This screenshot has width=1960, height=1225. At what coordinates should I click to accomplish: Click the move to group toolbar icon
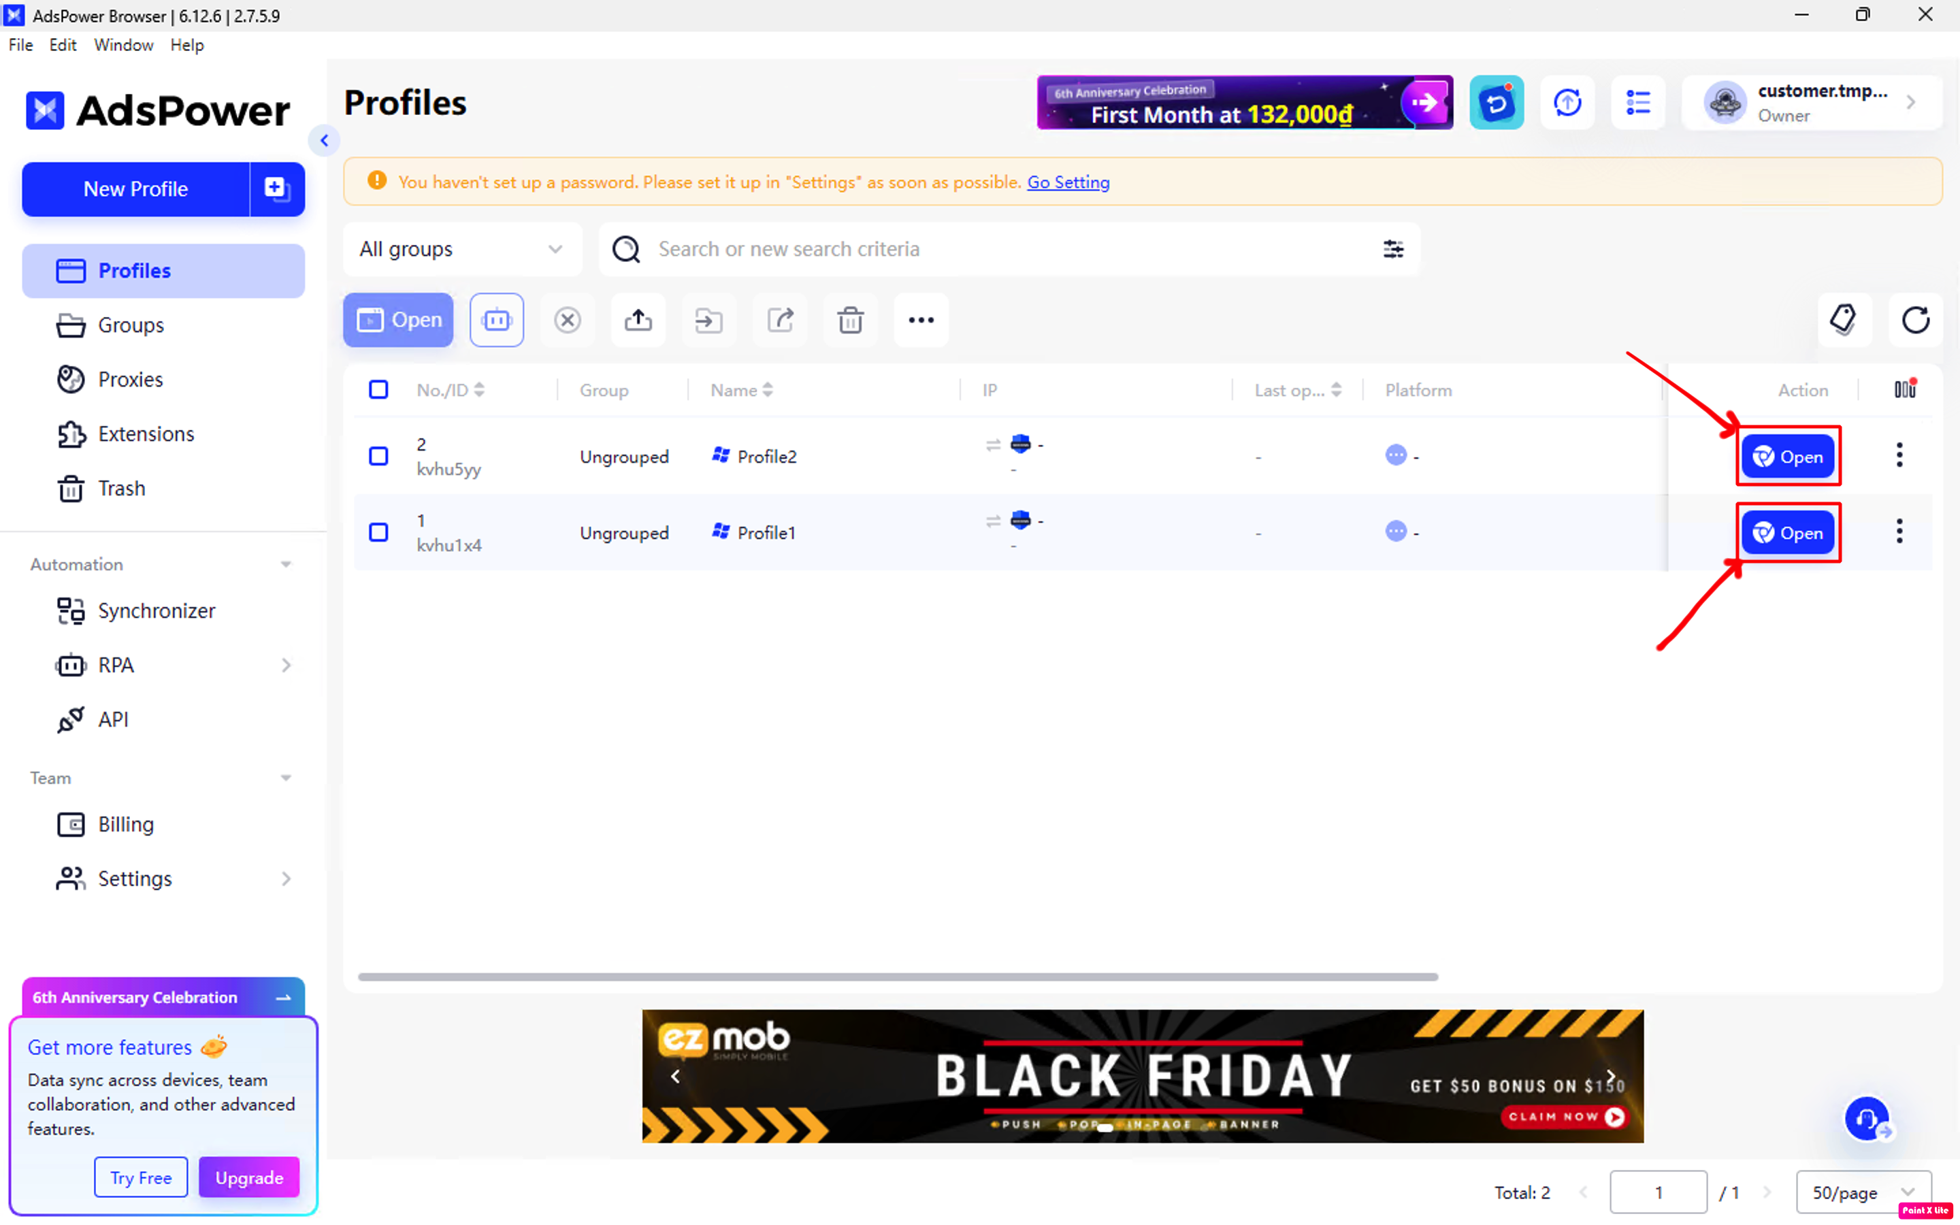pos(708,320)
